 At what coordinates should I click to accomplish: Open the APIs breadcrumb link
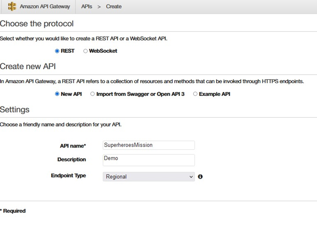pos(86,7)
